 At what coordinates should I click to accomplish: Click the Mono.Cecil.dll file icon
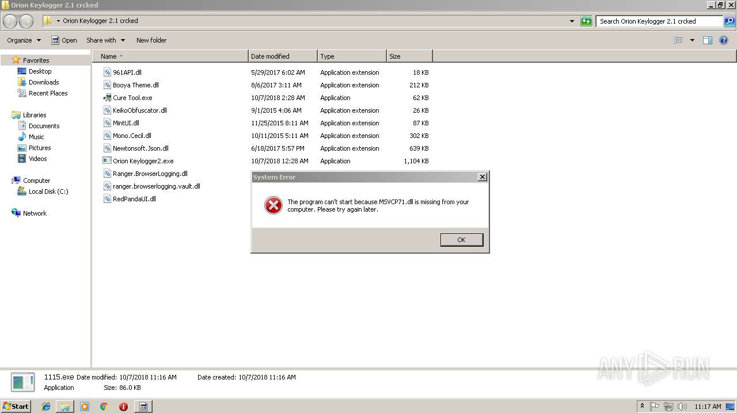coord(107,136)
